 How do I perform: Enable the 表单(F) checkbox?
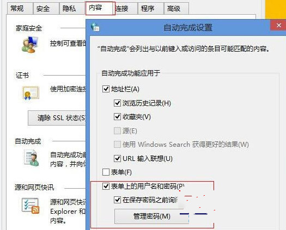pos(106,172)
